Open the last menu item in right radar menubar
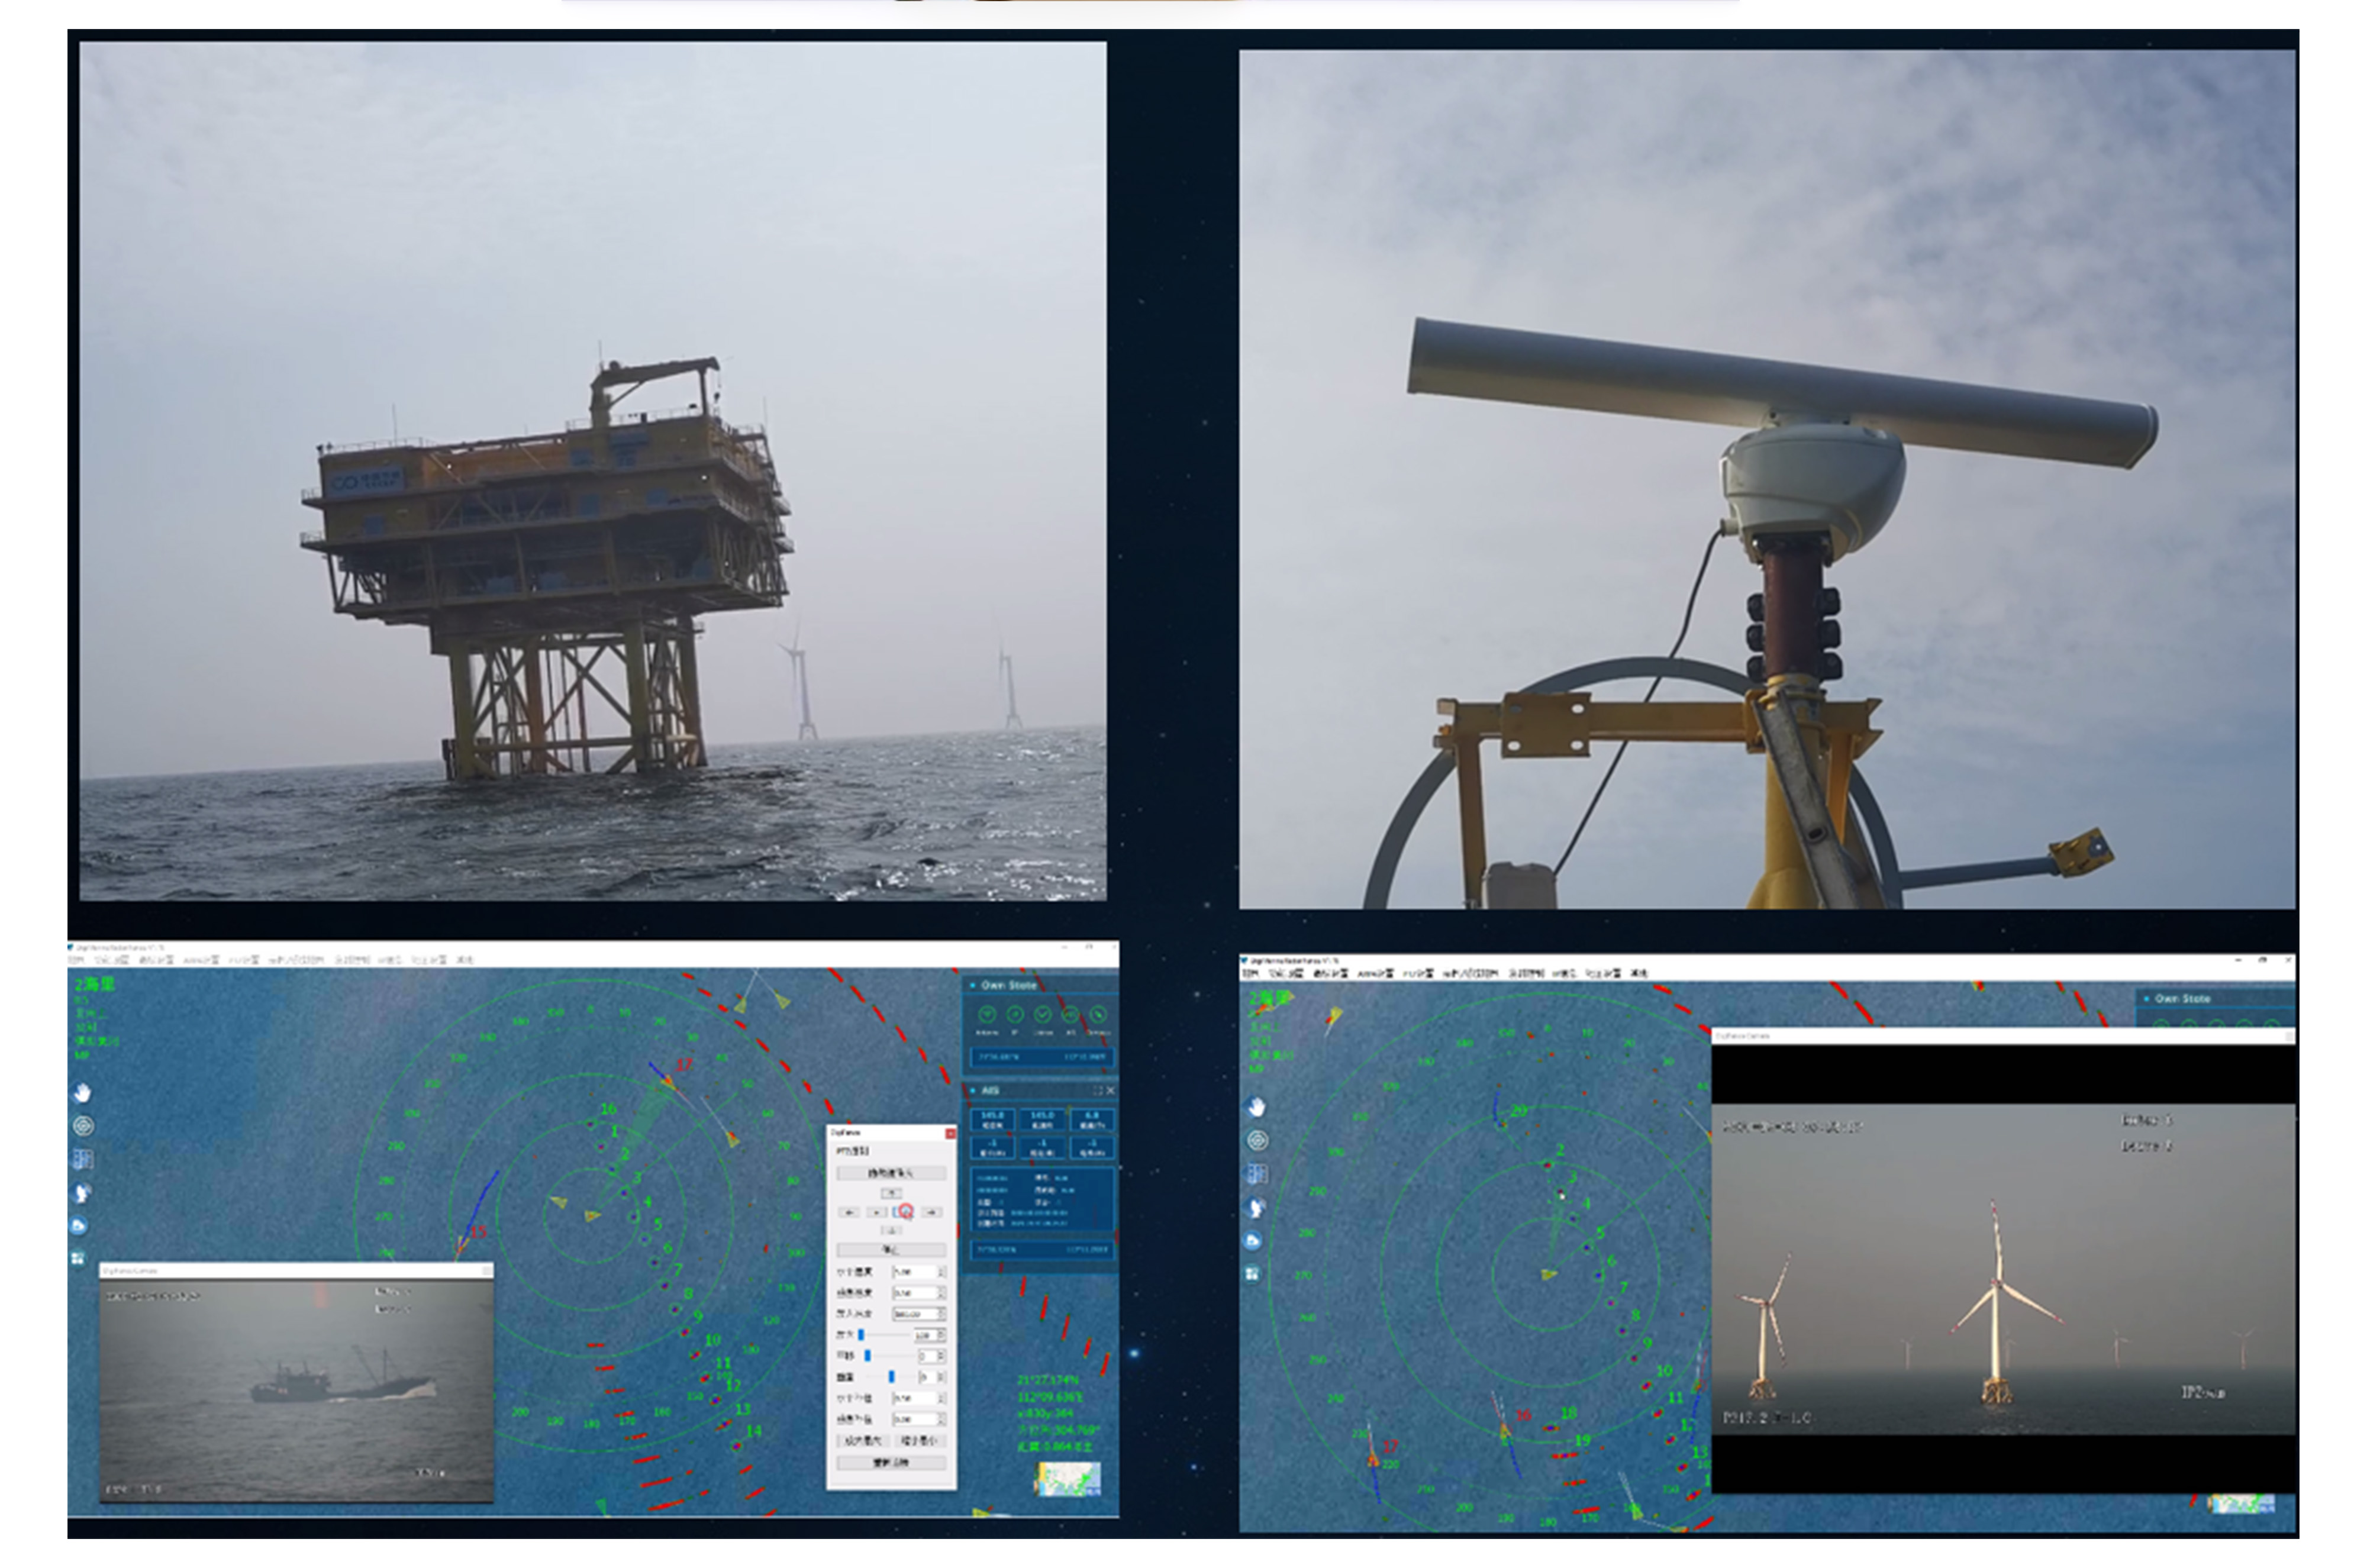The width and height of the screenshot is (2367, 1568). pos(1638,973)
